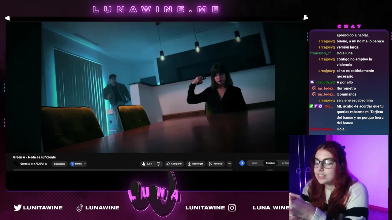The image size is (392, 220).
Task: Click the 'ME acabo de acordar' chat message
Action: (x=360, y=115)
